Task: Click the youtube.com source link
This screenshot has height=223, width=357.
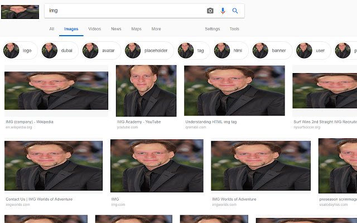Action: tap(127, 127)
